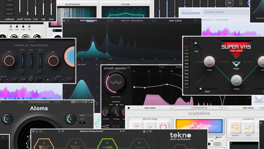
Task: Open the Adaptive Subharmonics preset dropdown
Action: pos(132,21)
